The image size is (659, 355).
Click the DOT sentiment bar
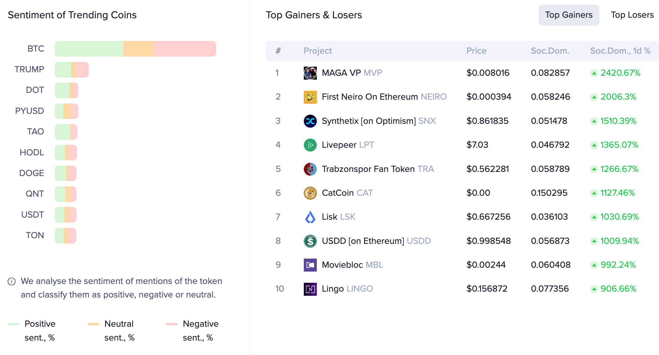tap(66, 90)
